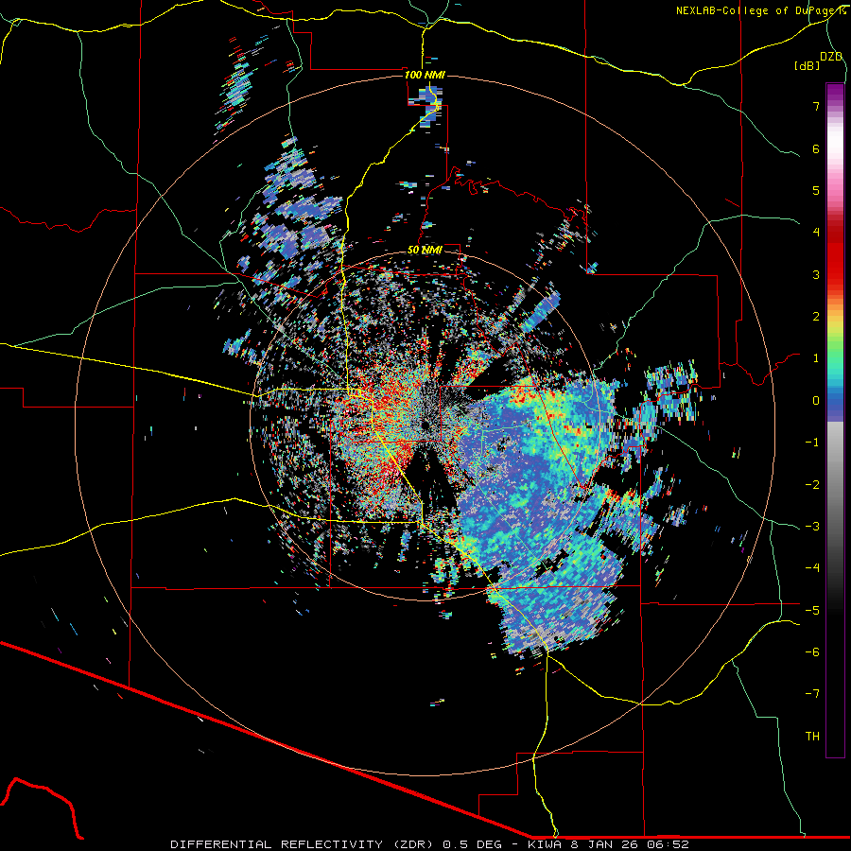Click the 1 value on the color scale
851x851 pixels.
click(x=816, y=358)
